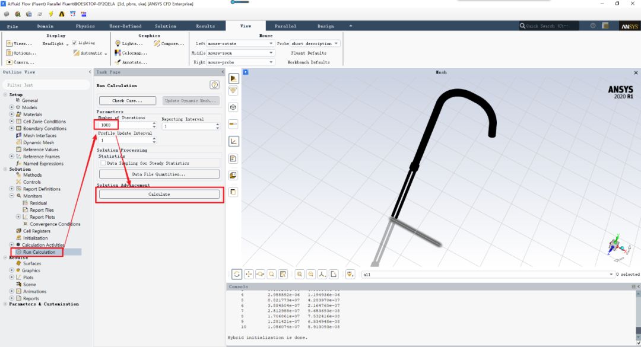Click the Check Case button

127,101
